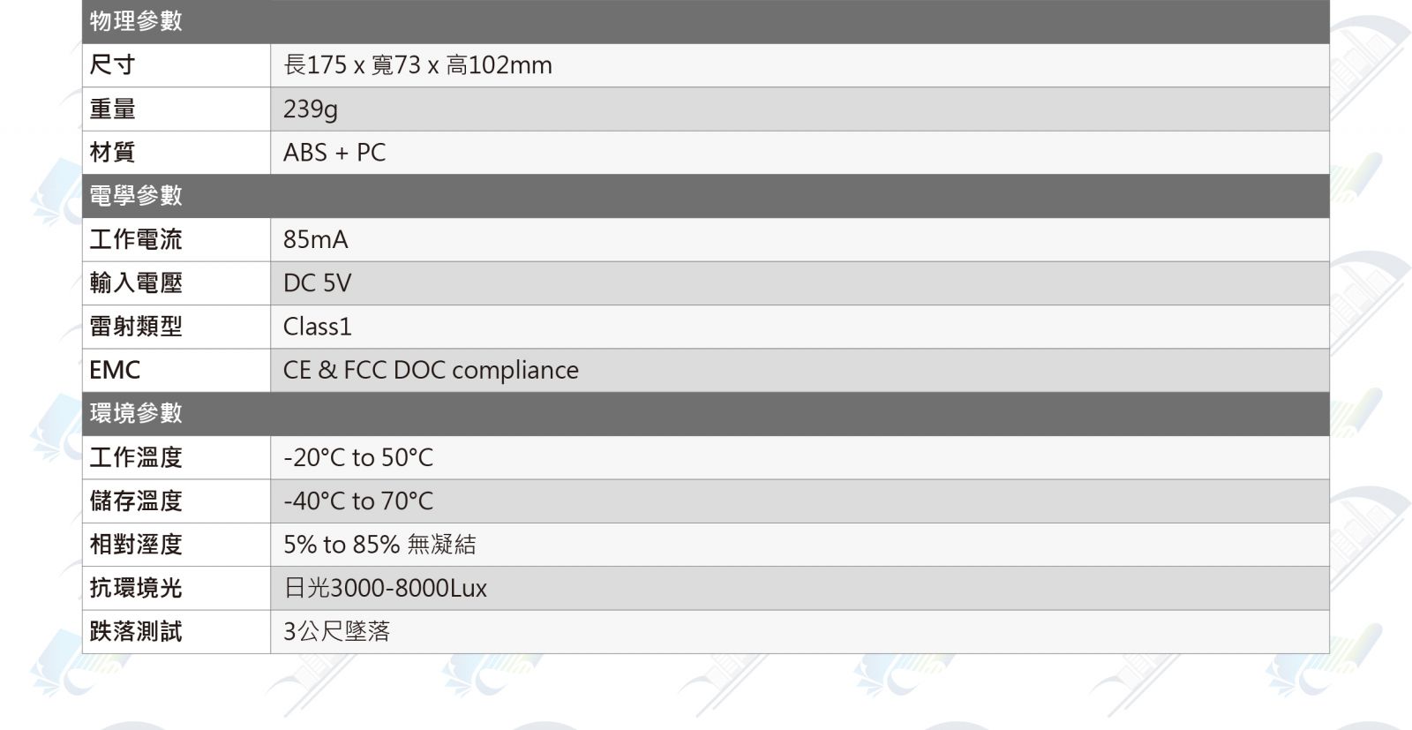Select the 雷射類型 row label
1412x730 pixels.
click(136, 327)
